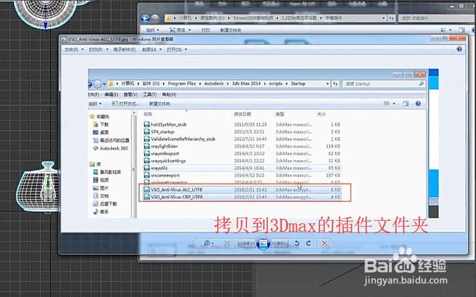Delete the photo with the red X
The image size is (476, 297).
(324, 243)
